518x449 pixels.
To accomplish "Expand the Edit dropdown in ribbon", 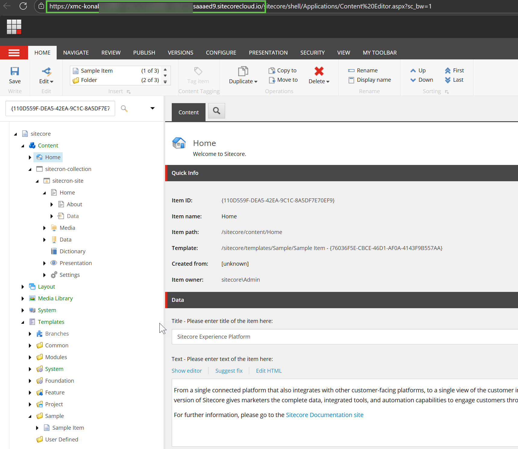I will [46, 81].
